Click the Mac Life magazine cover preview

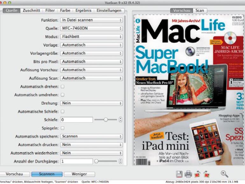(189, 90)
